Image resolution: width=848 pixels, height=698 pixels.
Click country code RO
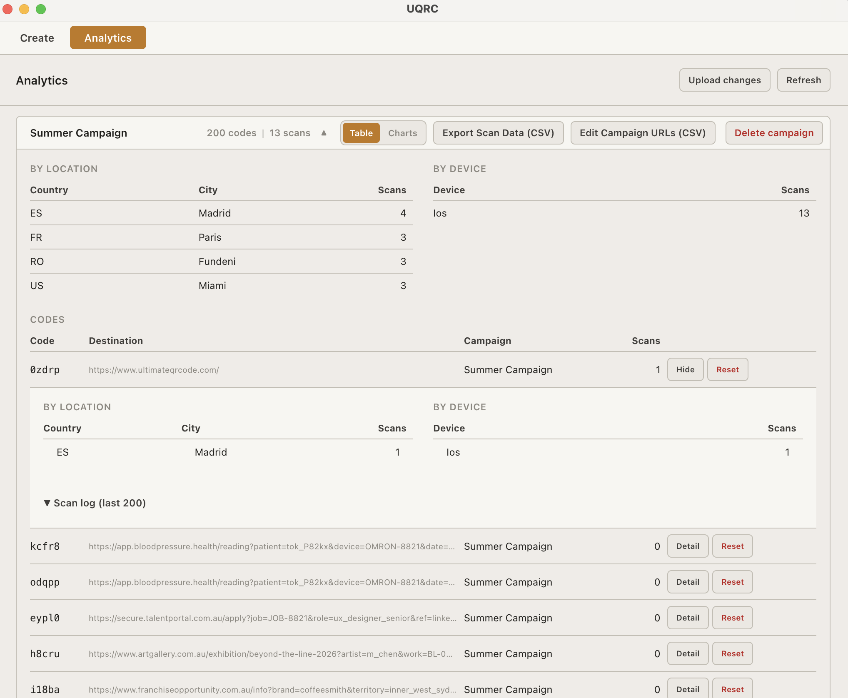point(37,262)
